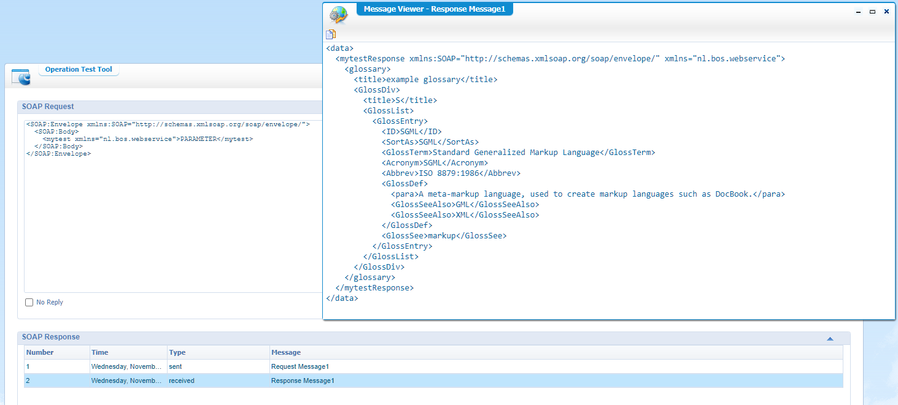Image resolution: width=898 pixels, height=405 pixels.
Task: Open Response Message1 in the response table
Action: coord(303,381)
